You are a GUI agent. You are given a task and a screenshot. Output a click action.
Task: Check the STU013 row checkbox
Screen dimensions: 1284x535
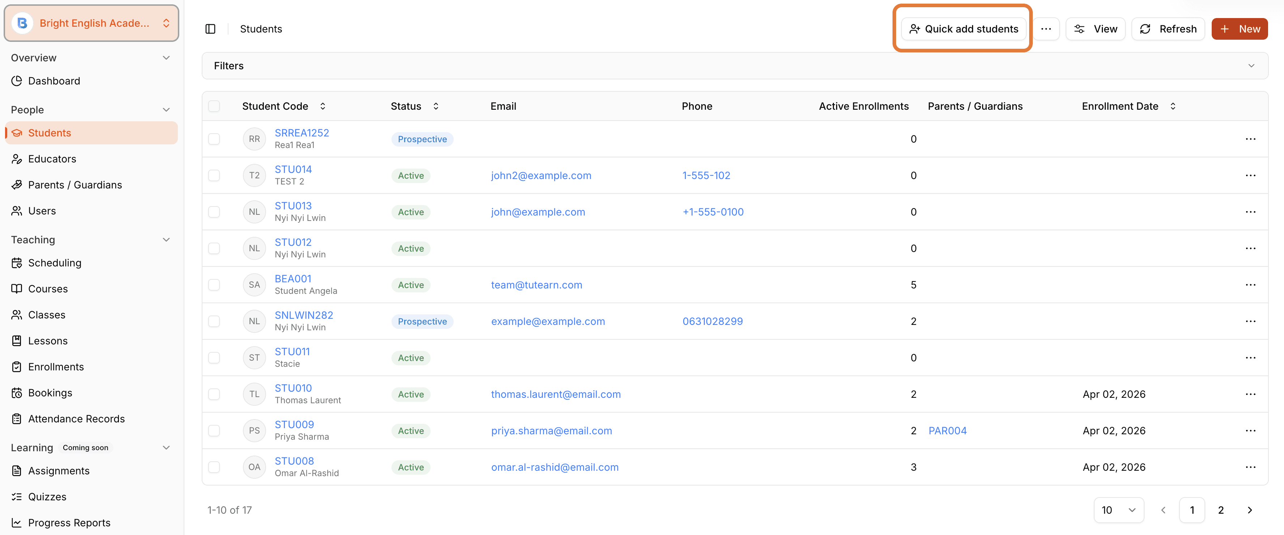pyautogui.click(x=214, y=212)
